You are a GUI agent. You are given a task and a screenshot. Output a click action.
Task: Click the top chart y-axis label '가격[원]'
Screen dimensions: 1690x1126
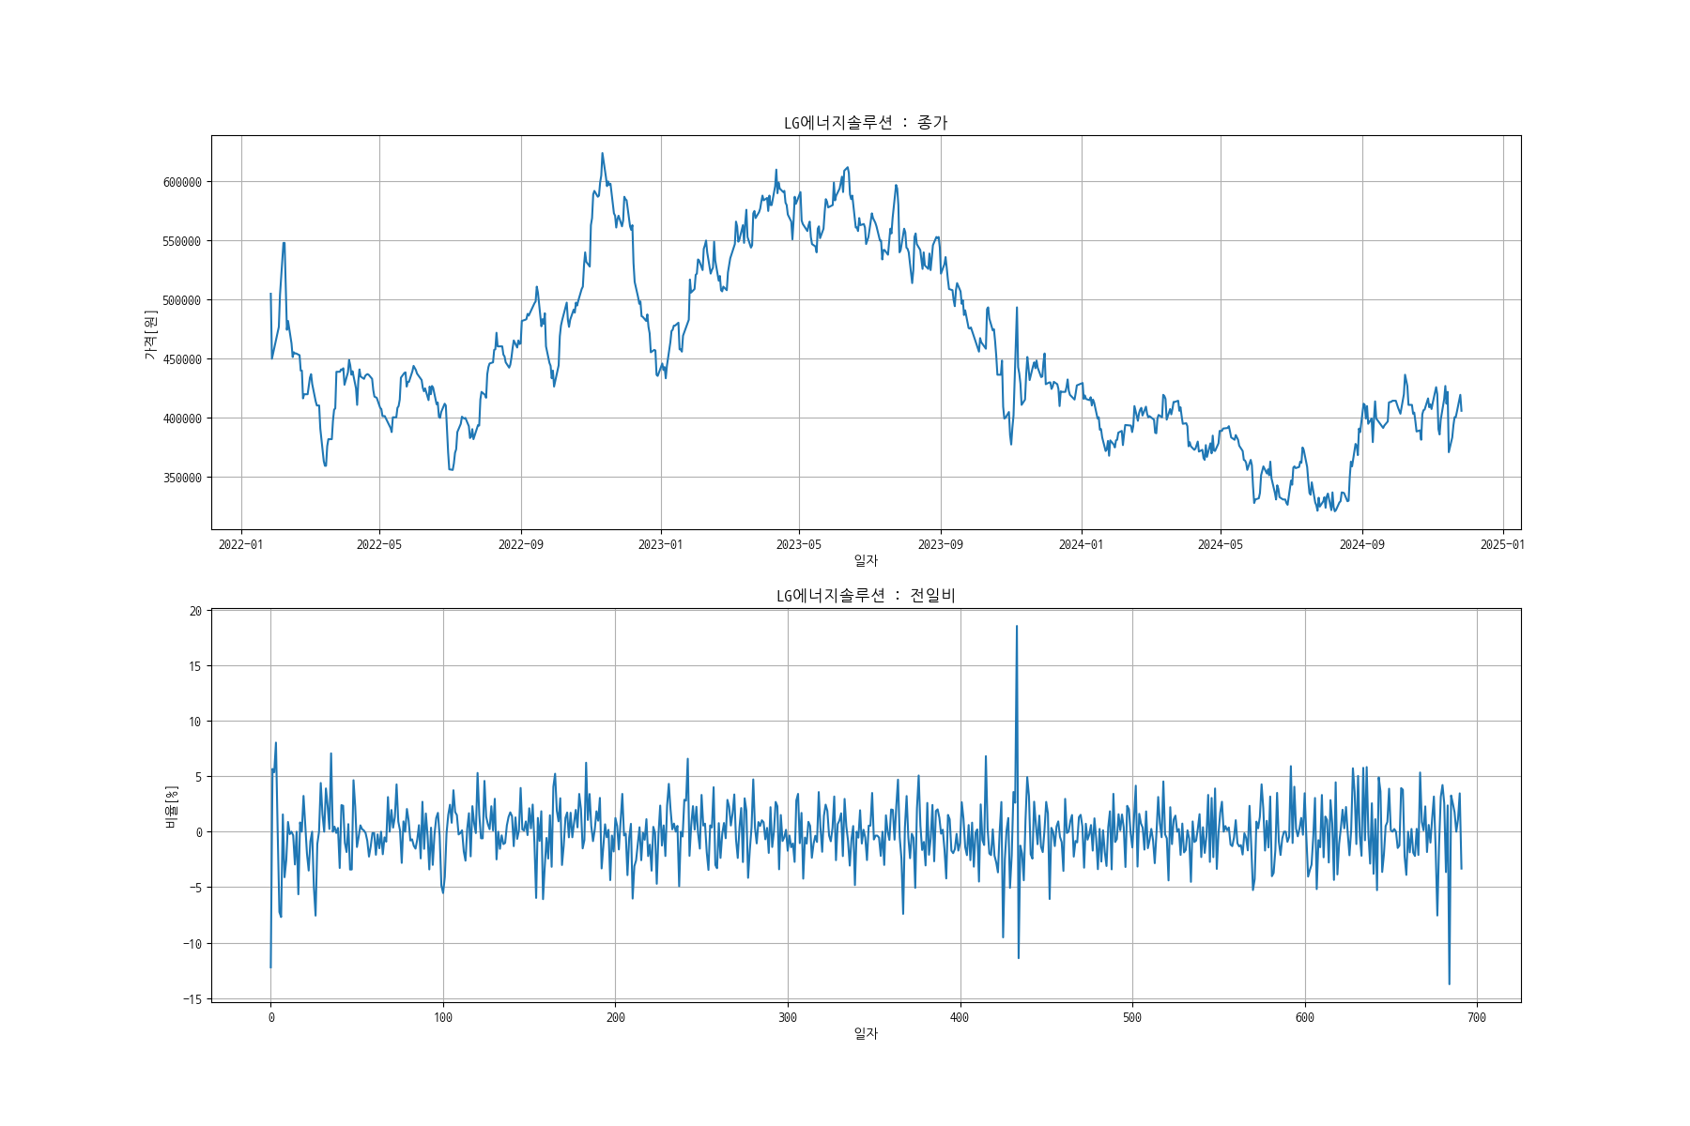pyautogui.click(x=150, y=334)
